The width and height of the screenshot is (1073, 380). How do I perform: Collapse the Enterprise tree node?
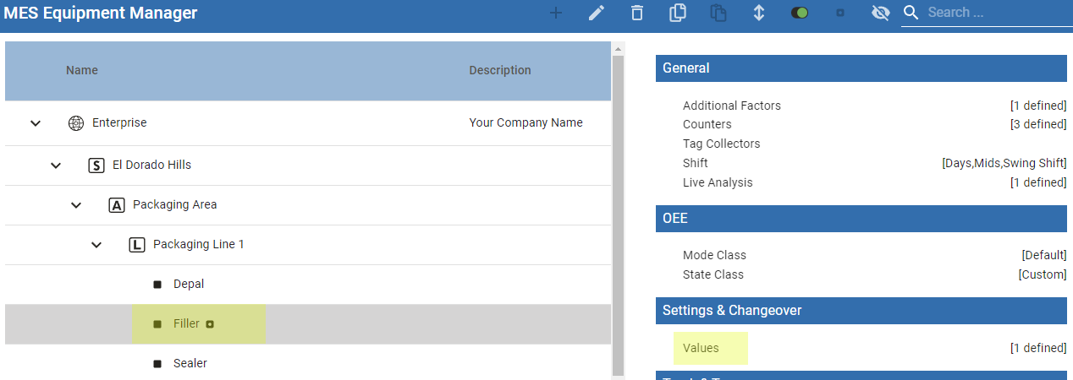(36, 123)
